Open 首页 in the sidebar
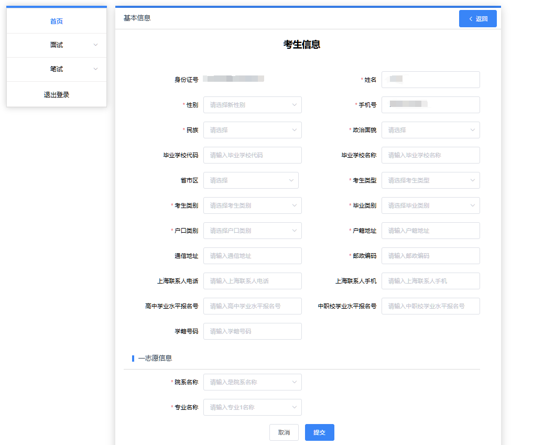 57,21
